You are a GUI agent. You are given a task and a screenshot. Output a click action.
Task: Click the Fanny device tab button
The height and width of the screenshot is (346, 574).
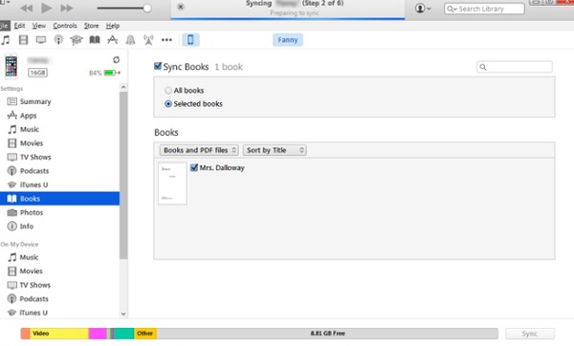coord(288,40)
